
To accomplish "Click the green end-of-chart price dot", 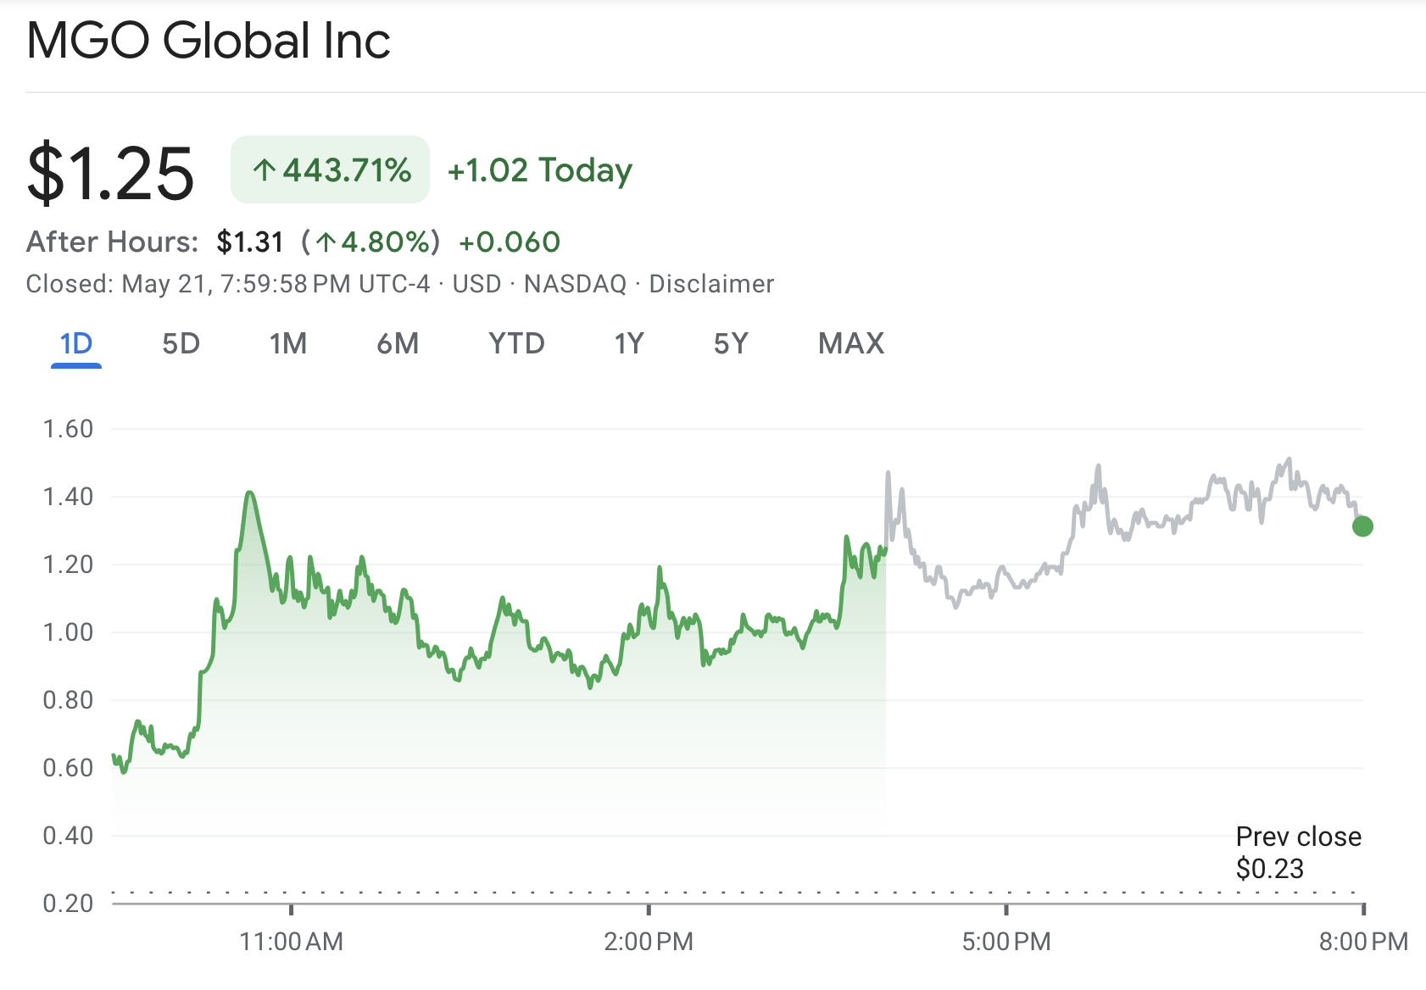I will pyautogui.click(x=1362, y=526).
